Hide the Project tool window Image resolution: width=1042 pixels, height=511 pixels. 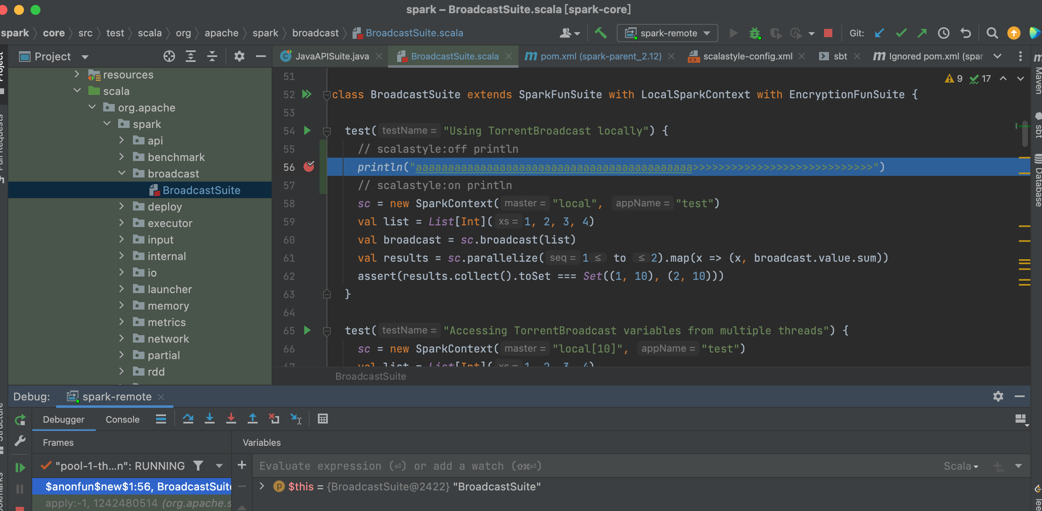click(261, 56)
